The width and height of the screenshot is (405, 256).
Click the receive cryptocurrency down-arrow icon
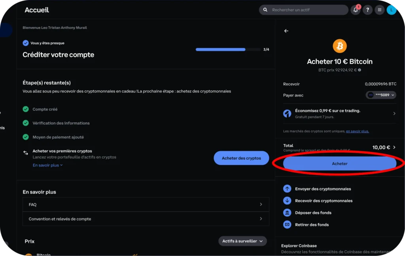point(287,201)
